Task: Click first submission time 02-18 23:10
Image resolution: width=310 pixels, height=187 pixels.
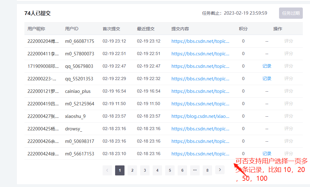Action: [114, 154]
